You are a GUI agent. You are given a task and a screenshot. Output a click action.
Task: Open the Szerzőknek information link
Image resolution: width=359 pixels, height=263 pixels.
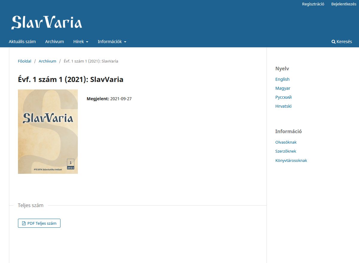pos(286,151)
